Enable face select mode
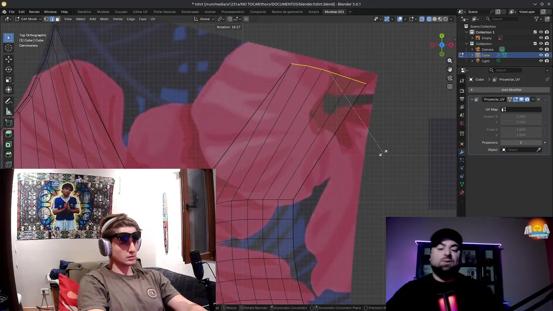The height and width of the screenshot is (311, 553). 57,19
